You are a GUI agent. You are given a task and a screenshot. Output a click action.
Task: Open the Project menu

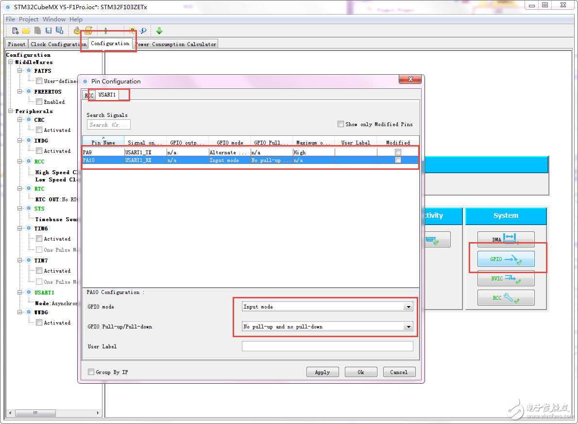pos(29,19)
